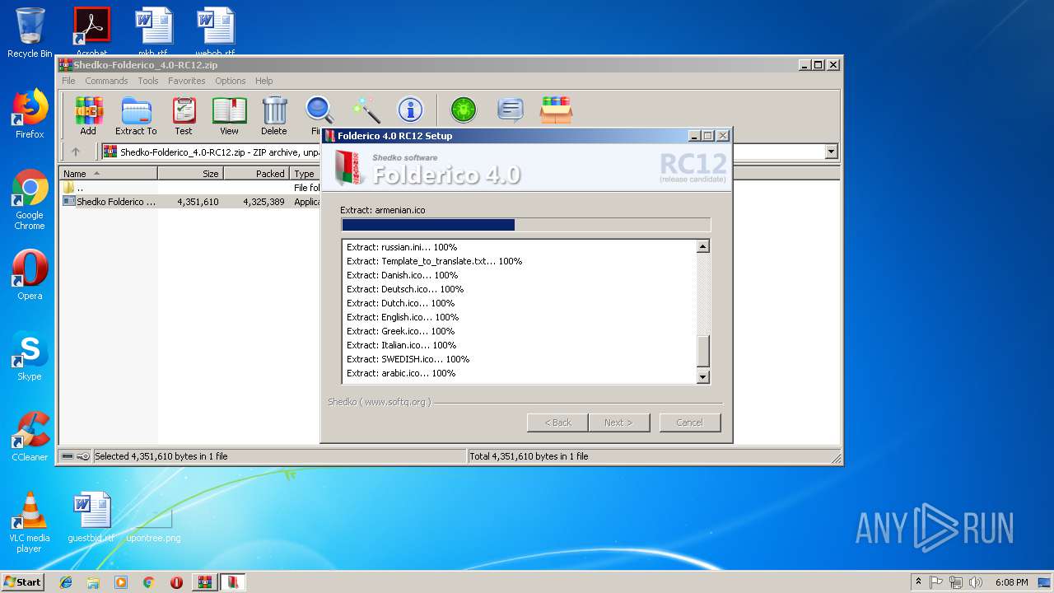Click the Back button in setup

click(x=557, y=423)
